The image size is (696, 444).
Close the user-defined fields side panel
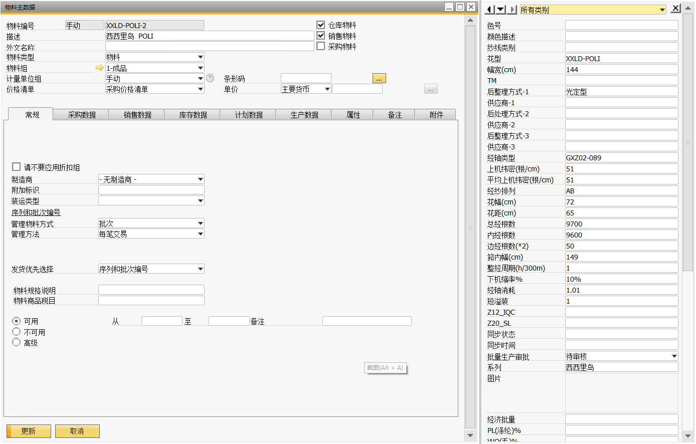tap(675, 8)
